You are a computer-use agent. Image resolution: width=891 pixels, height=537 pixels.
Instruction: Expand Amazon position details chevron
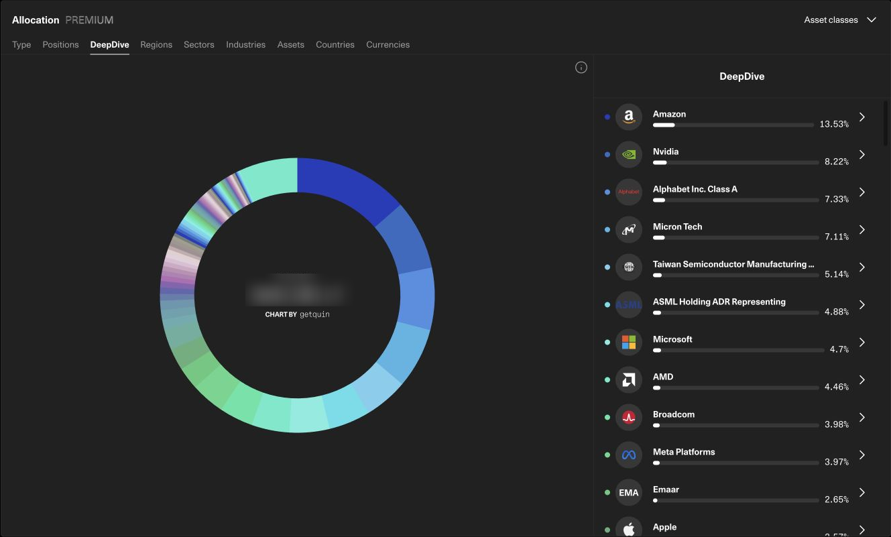click(x=862, y=117)
